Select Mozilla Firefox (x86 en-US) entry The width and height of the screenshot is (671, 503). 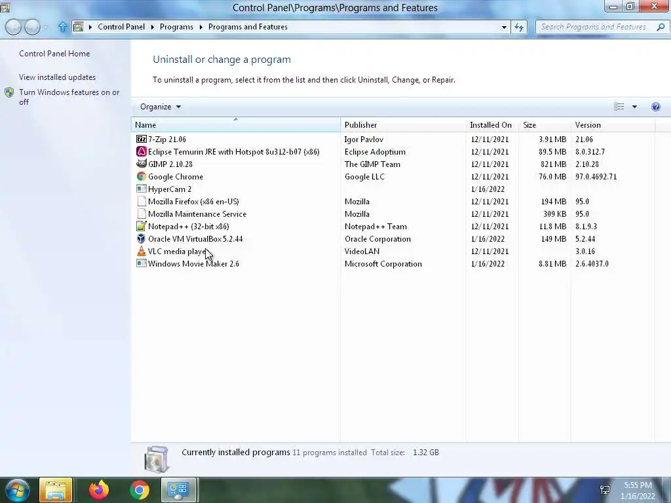tap(193, 201)
